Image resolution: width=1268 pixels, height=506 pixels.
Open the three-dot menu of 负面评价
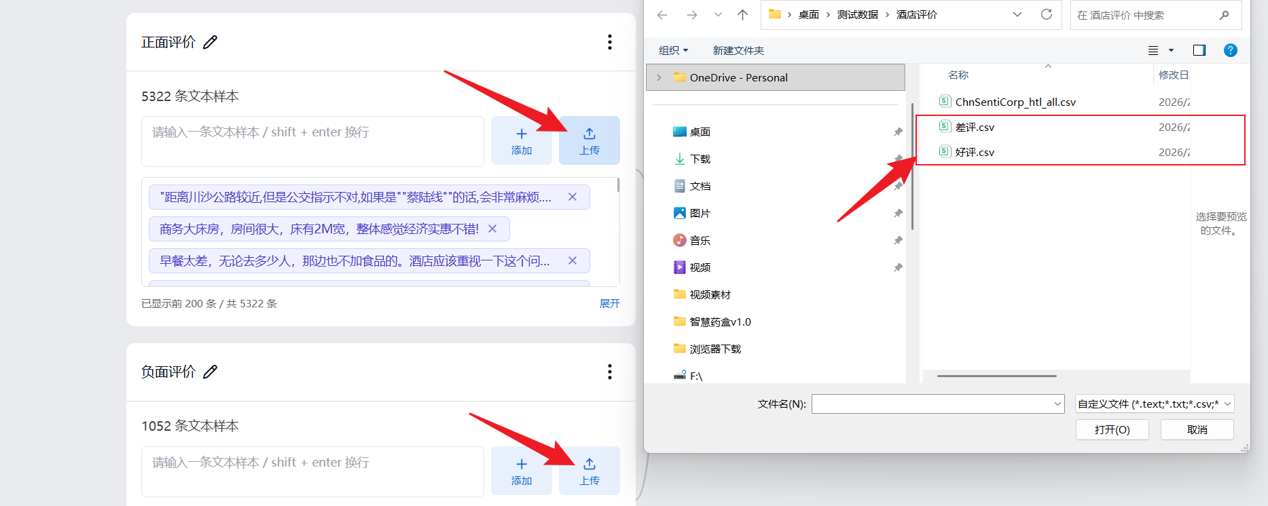pos(609,372)
